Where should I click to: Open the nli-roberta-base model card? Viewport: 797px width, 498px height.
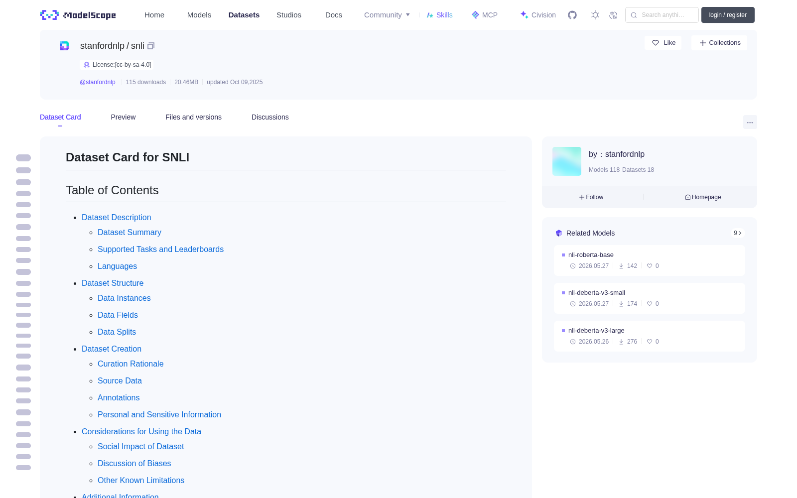650,260
